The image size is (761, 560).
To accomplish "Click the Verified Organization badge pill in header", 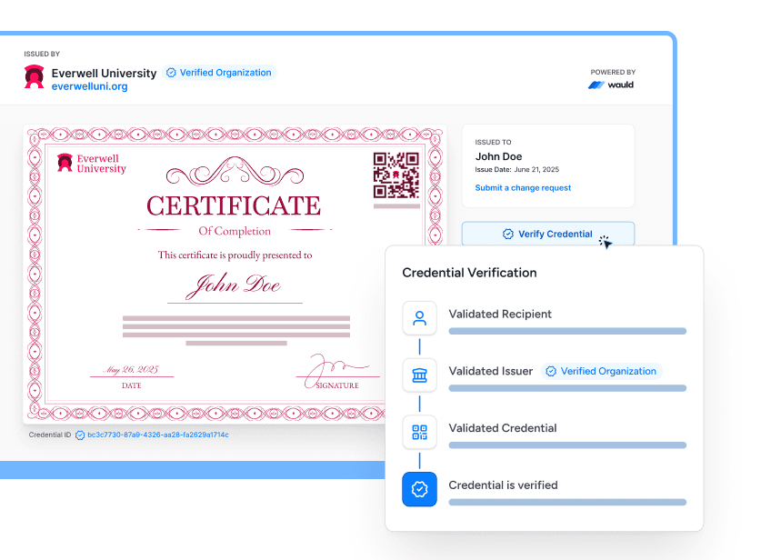I will coord(218,73).
